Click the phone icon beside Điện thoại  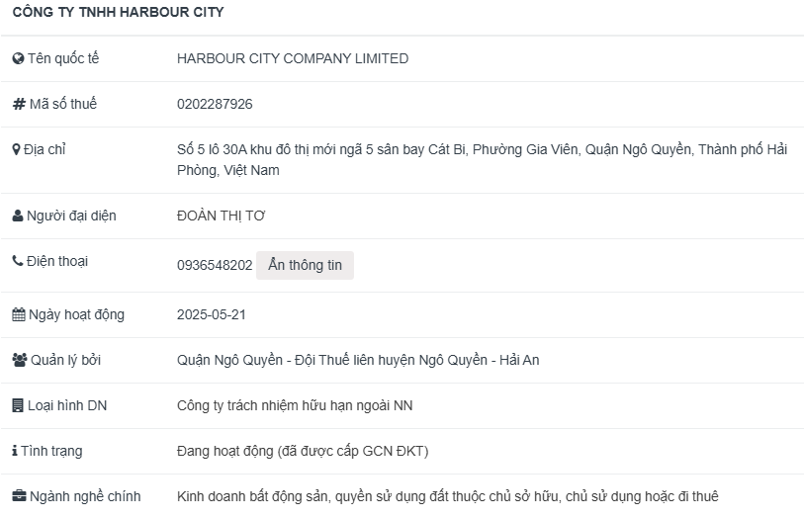click(18, 261)
